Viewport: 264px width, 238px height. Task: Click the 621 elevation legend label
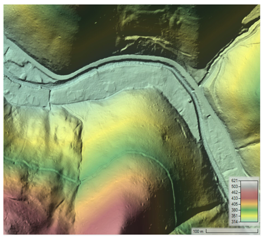[x=234, y=181]
